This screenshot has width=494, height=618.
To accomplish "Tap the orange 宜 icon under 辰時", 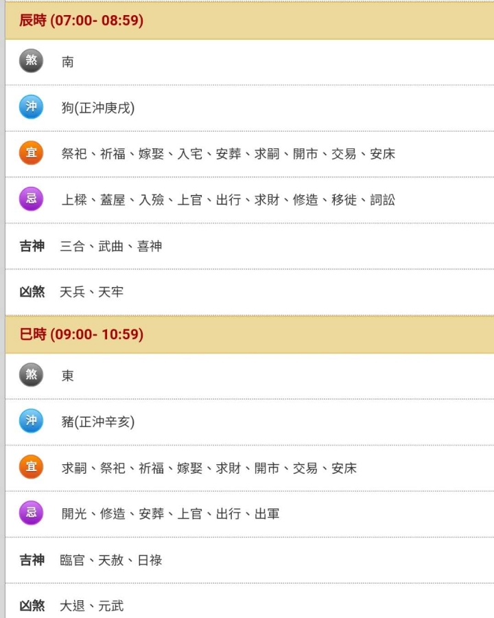I will 31,153.
